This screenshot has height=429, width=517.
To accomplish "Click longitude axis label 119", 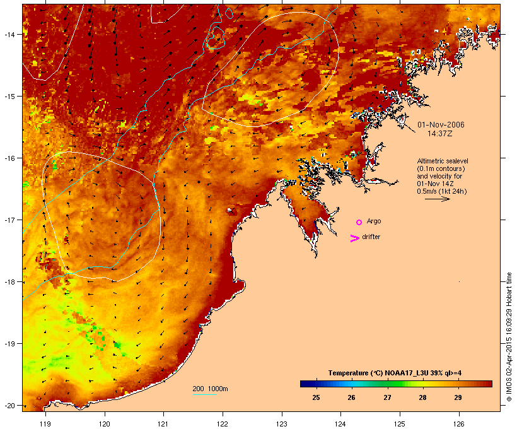I will pyautogui.click(x=45, y=424).
